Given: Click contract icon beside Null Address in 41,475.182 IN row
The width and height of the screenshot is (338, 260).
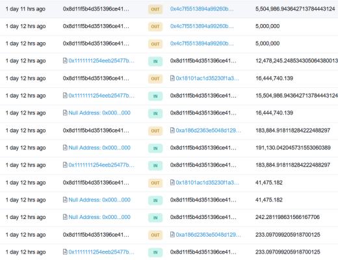Looking at the screenshot, I should [65, 200].
